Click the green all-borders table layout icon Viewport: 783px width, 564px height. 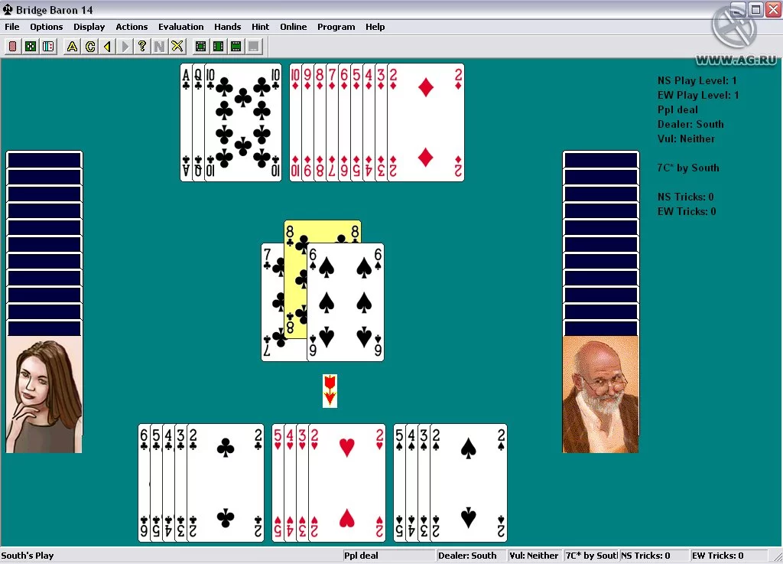(201, 47)
